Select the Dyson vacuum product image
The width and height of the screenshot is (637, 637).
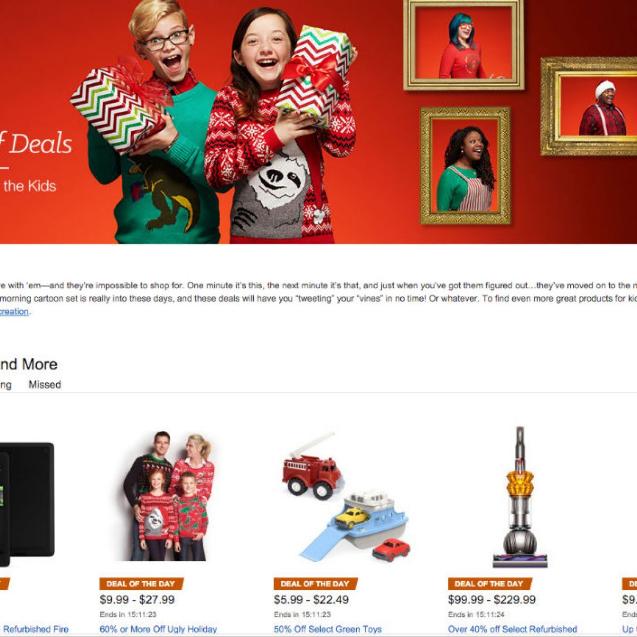click(520, 497)
